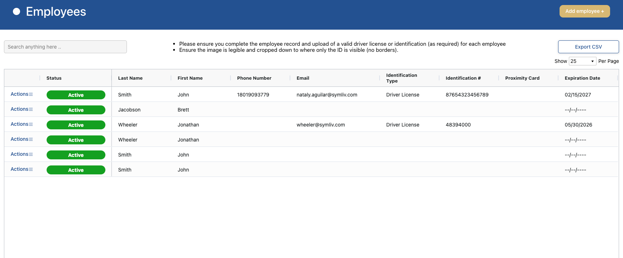The width and height of the screenshot is (623, 258).
Task: Sort by Last Name column header
Action: pyautogui.click(x=130, y=78)
